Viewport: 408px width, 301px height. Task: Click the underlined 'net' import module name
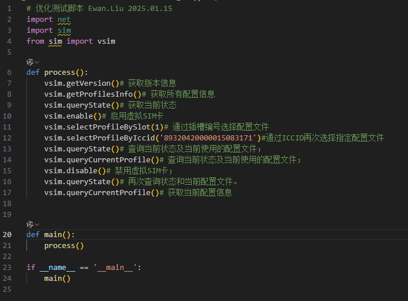tap(64, 19)
